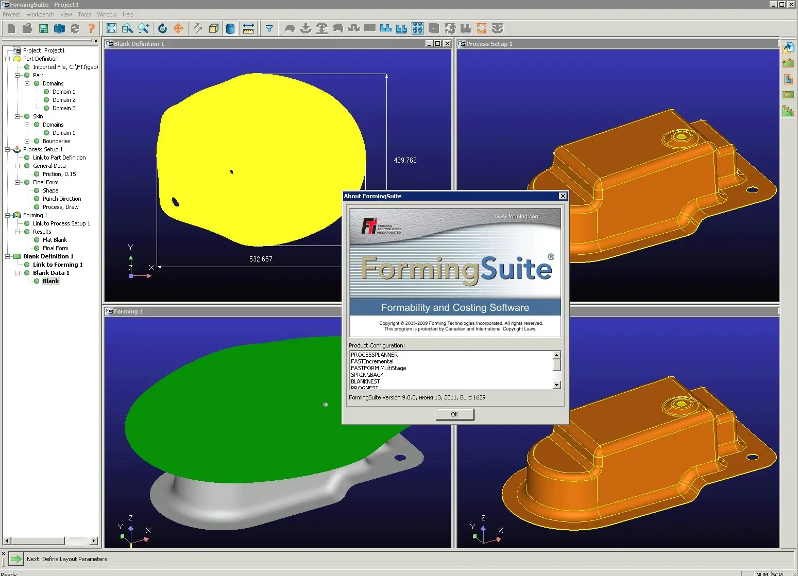798x576 pixels.
Task: Select Friction, 0.15 tree item
Action: 59,174
